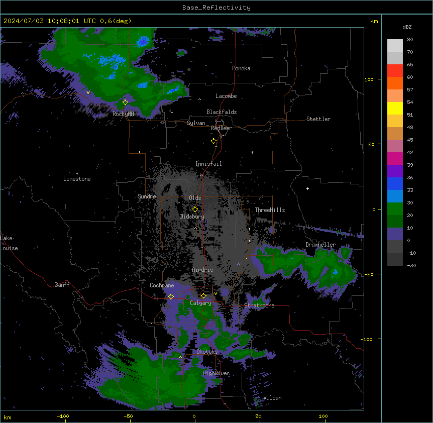
Task: Click the Ponoka city label
Action: [241, 68]
